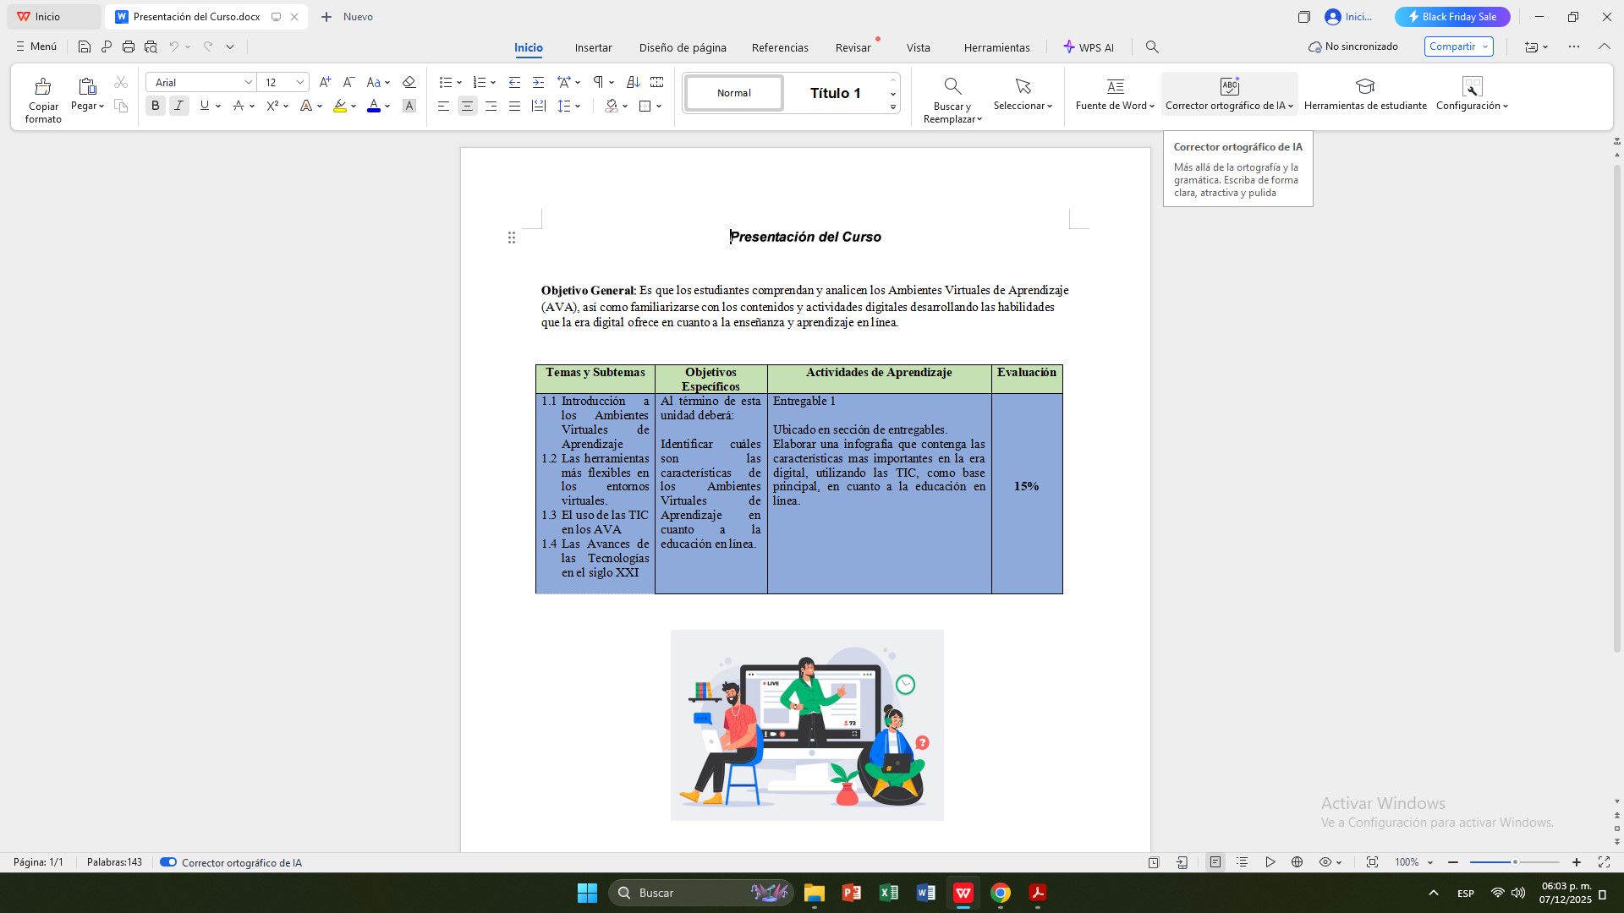1624x913 pixels.
Task: Justify text alignment icon
Action: click(514, 106)
